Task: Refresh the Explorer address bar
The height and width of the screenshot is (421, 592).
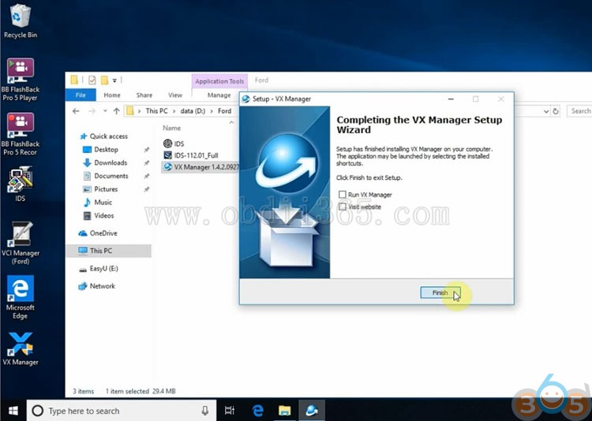Action: (556, 111)
